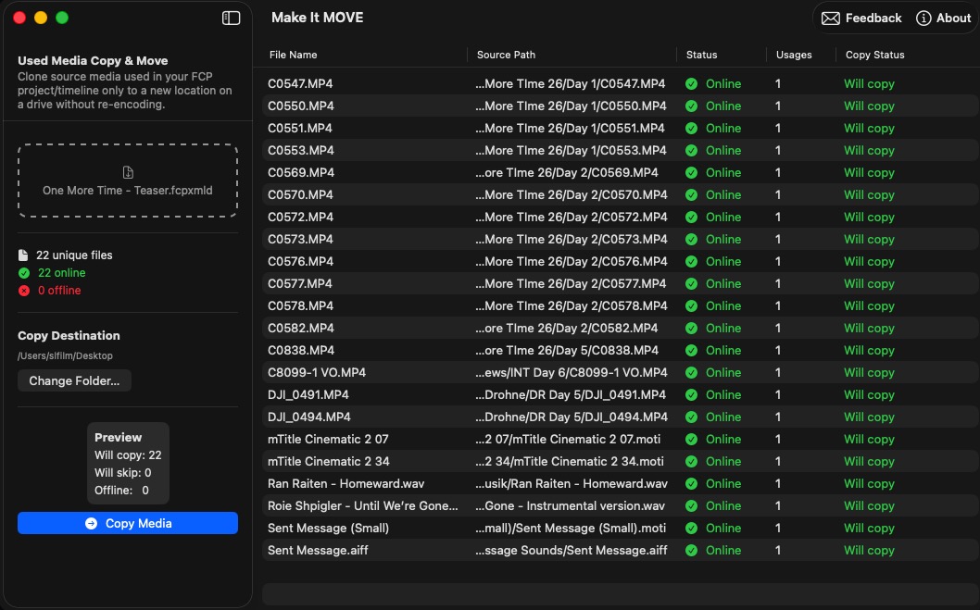Click the fcpxmld document icon in drop zone
The image size is (980, 610).
coord(128,172)
